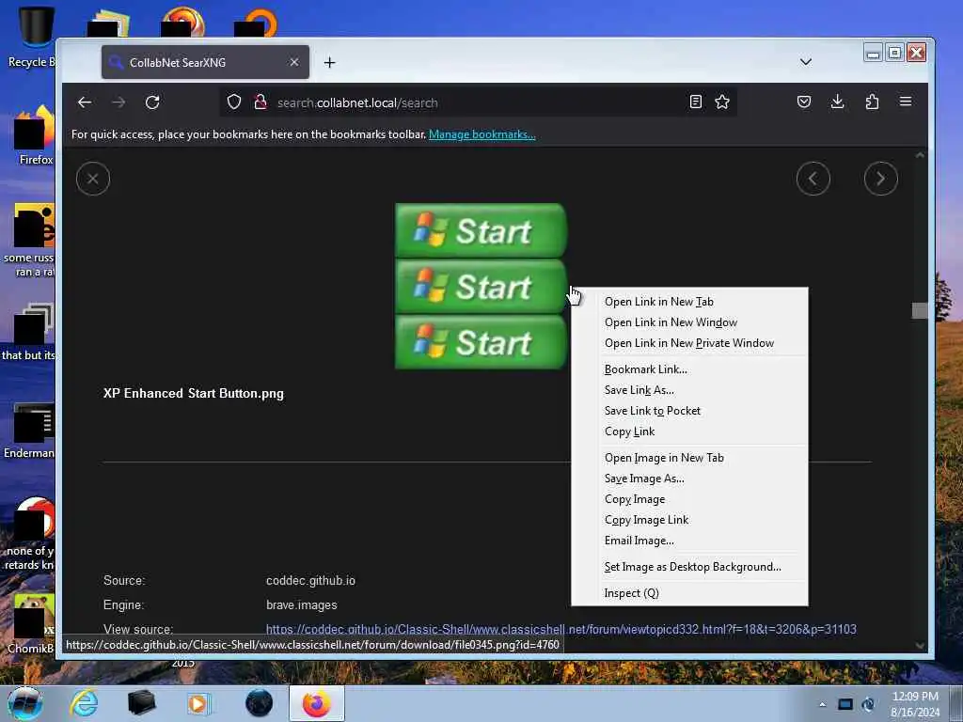Open the ChomikBox desktop icon
Viewport: 963px width, 722px height.
[31, 623]
